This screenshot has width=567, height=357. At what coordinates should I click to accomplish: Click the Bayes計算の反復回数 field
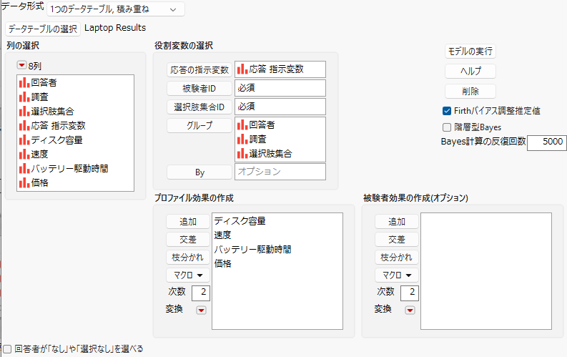coord(547,143)
